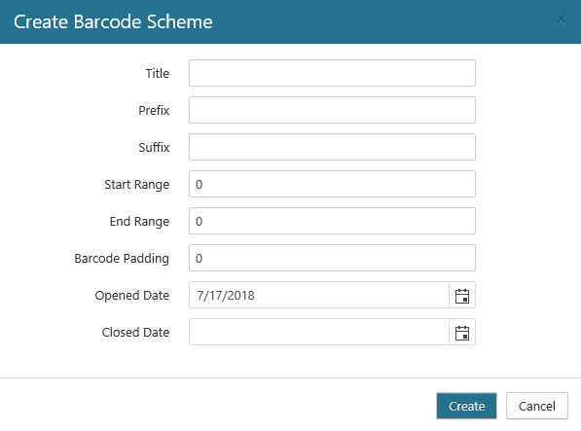Click the Closed Date label
This screenshot has width=581, height=431.
click(x=135, y=332)
